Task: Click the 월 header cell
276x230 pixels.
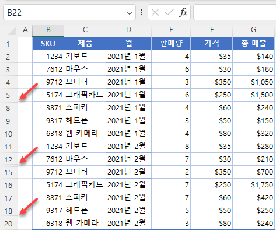Action: tap(128, 44)
